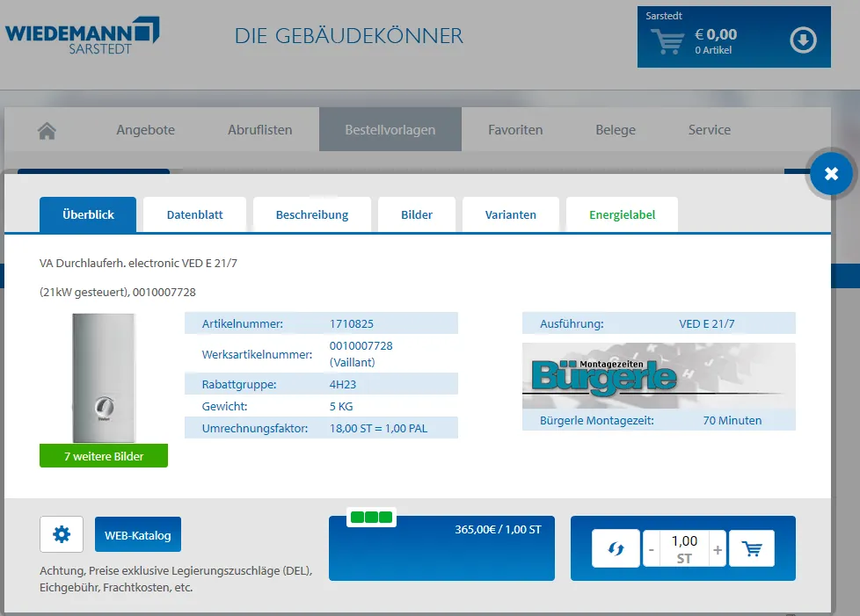
Task: Close the product detail popup
Action: [831, 174]
